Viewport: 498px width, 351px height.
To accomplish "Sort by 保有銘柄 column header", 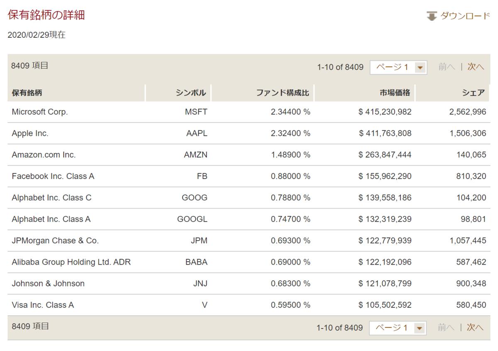I will click(27, 93).
